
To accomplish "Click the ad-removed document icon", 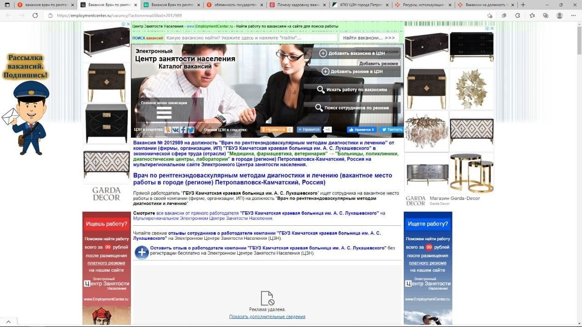I will pos(267,298).
